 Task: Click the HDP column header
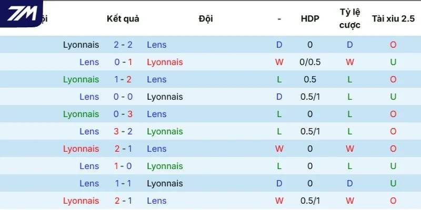[310, 19]
